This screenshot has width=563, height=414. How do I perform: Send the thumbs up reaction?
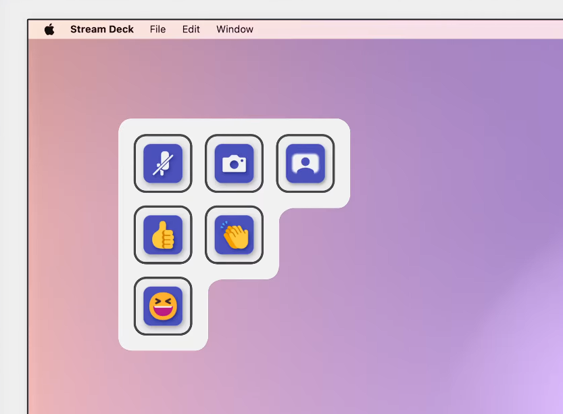click(163, 235)
